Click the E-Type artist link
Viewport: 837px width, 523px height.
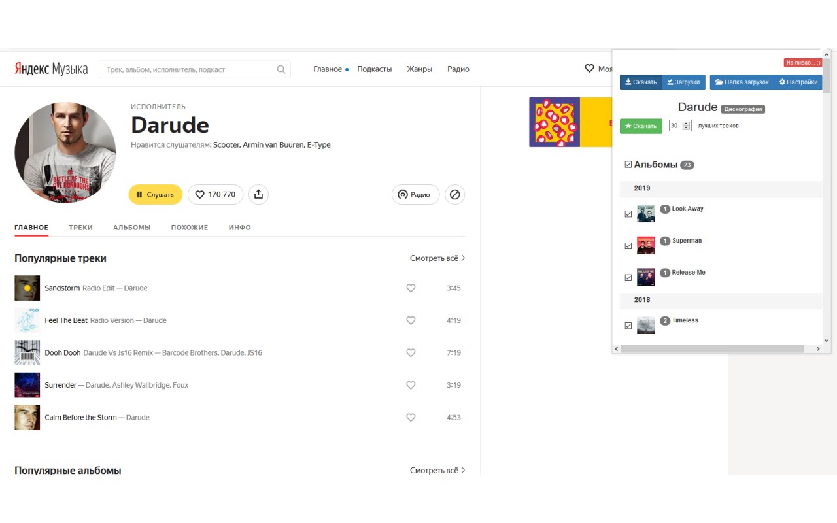click(x=319, y=145)
